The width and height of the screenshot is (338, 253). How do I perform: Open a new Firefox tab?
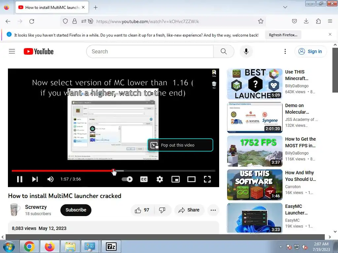95,7
